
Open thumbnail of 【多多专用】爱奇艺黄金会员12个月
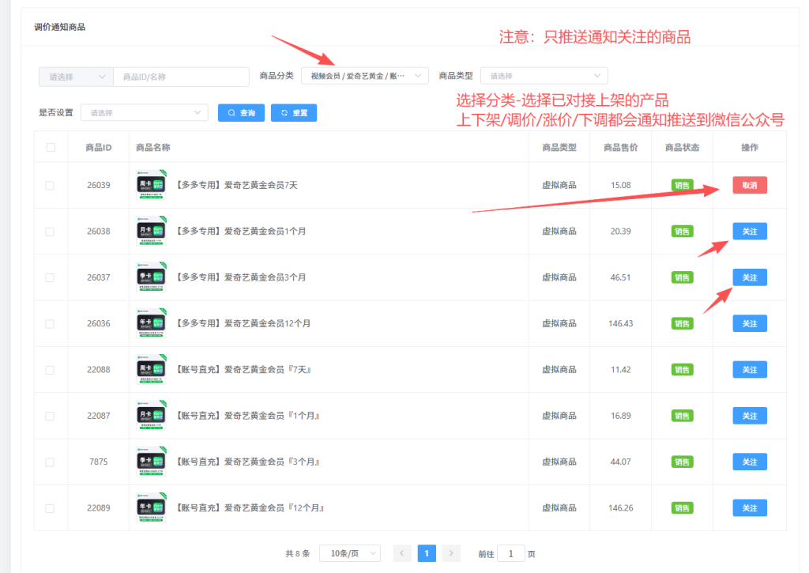[151, 323]
